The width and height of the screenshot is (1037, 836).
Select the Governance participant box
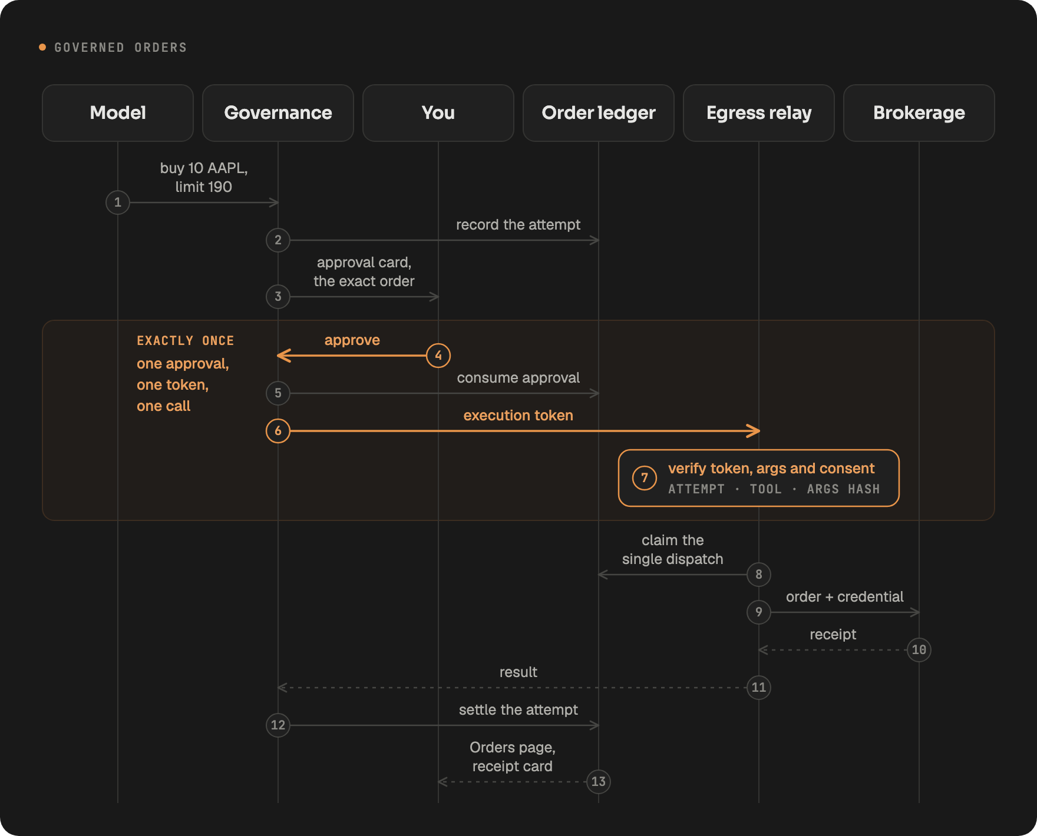click(278, 113)
